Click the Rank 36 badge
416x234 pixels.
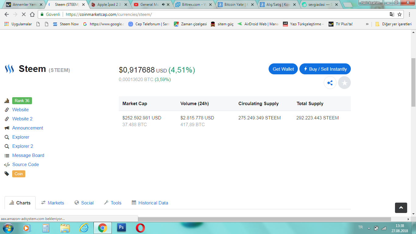[22, 101]
